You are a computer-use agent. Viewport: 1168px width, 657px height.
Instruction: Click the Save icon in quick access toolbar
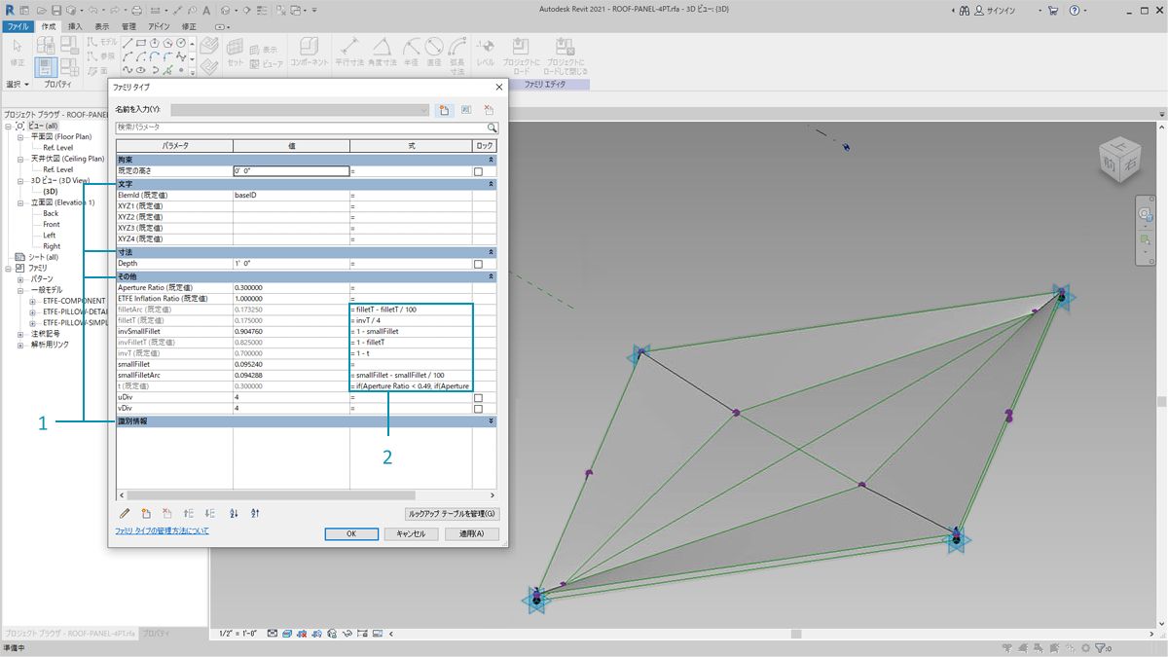(x=57, y=9)
